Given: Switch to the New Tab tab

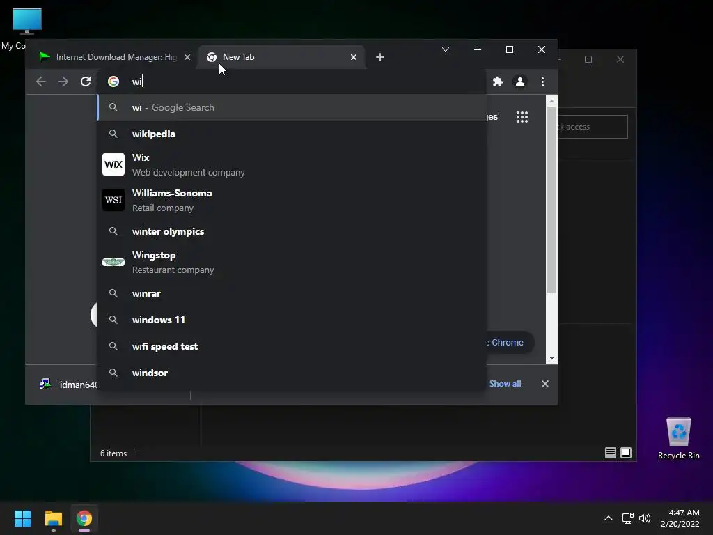Looking at the screenshot, I should pyautogui.click(x=281, y=57).
